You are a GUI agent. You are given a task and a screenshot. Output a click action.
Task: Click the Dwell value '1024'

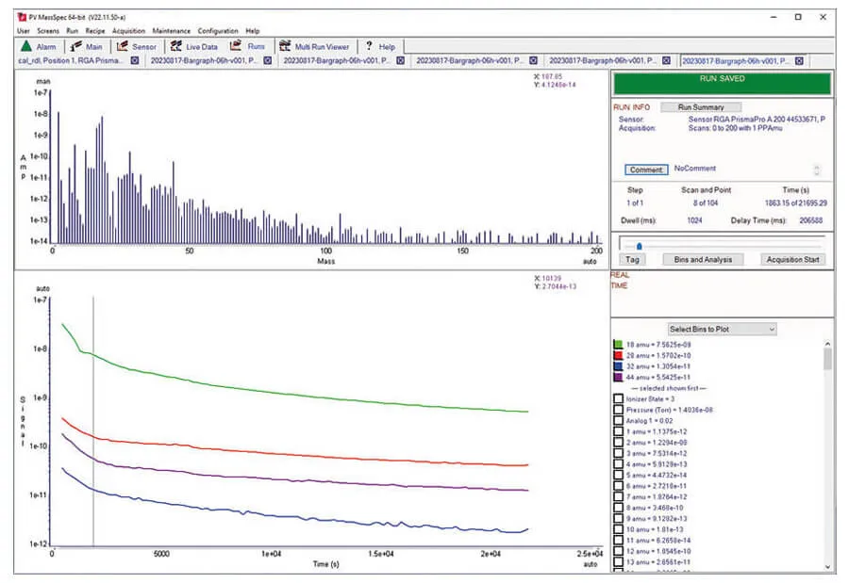(694, 220)
